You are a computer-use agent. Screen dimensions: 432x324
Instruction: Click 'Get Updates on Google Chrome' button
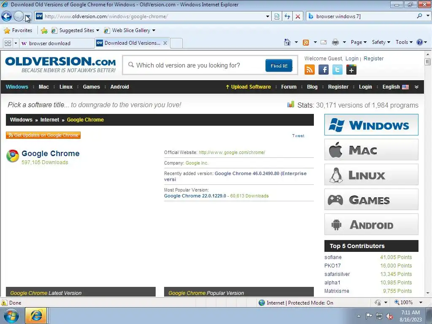[x=43, y=135]
